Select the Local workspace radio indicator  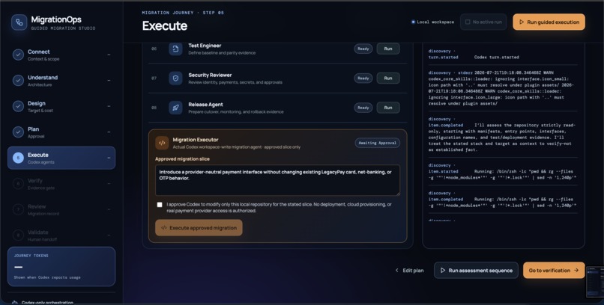tap(414, 22)
